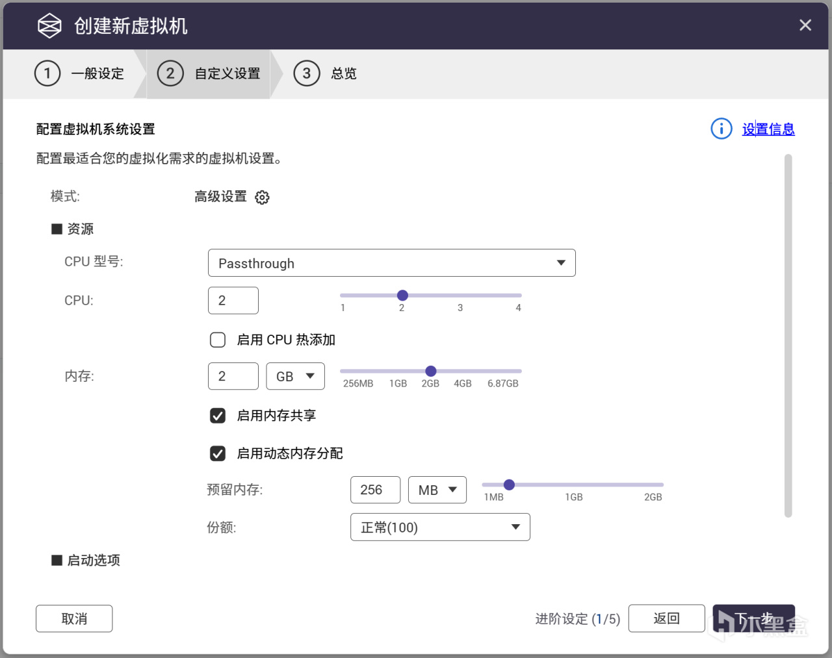The width and height of the screenshot is (832, 658).
Task: Open the CPU 型号 Passthrough dropdown
Action: pyautogui.click(x=391, y=263)
